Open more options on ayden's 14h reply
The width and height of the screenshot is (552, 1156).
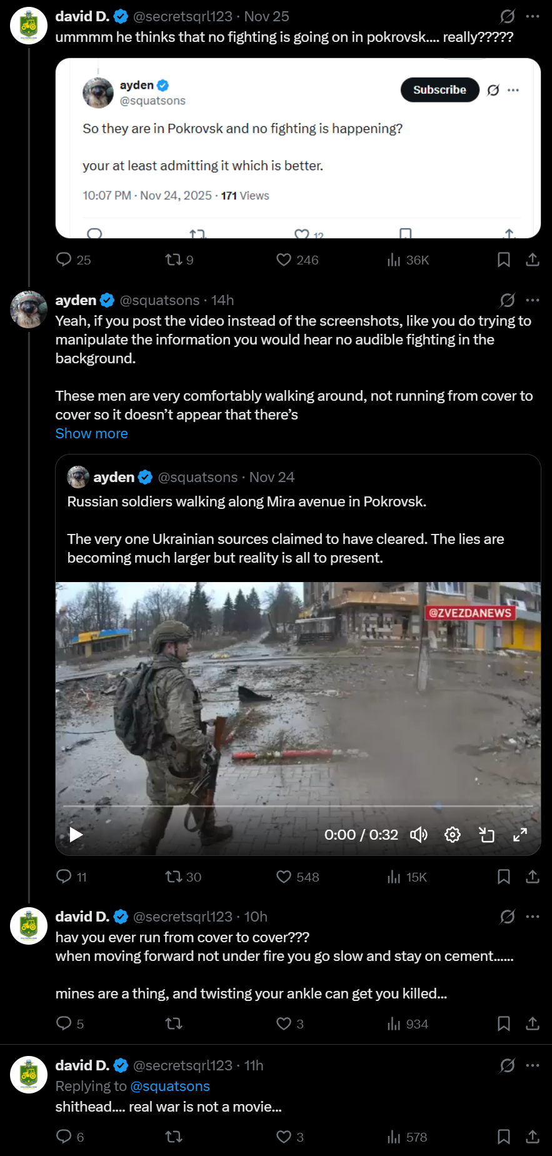point(533,300)
